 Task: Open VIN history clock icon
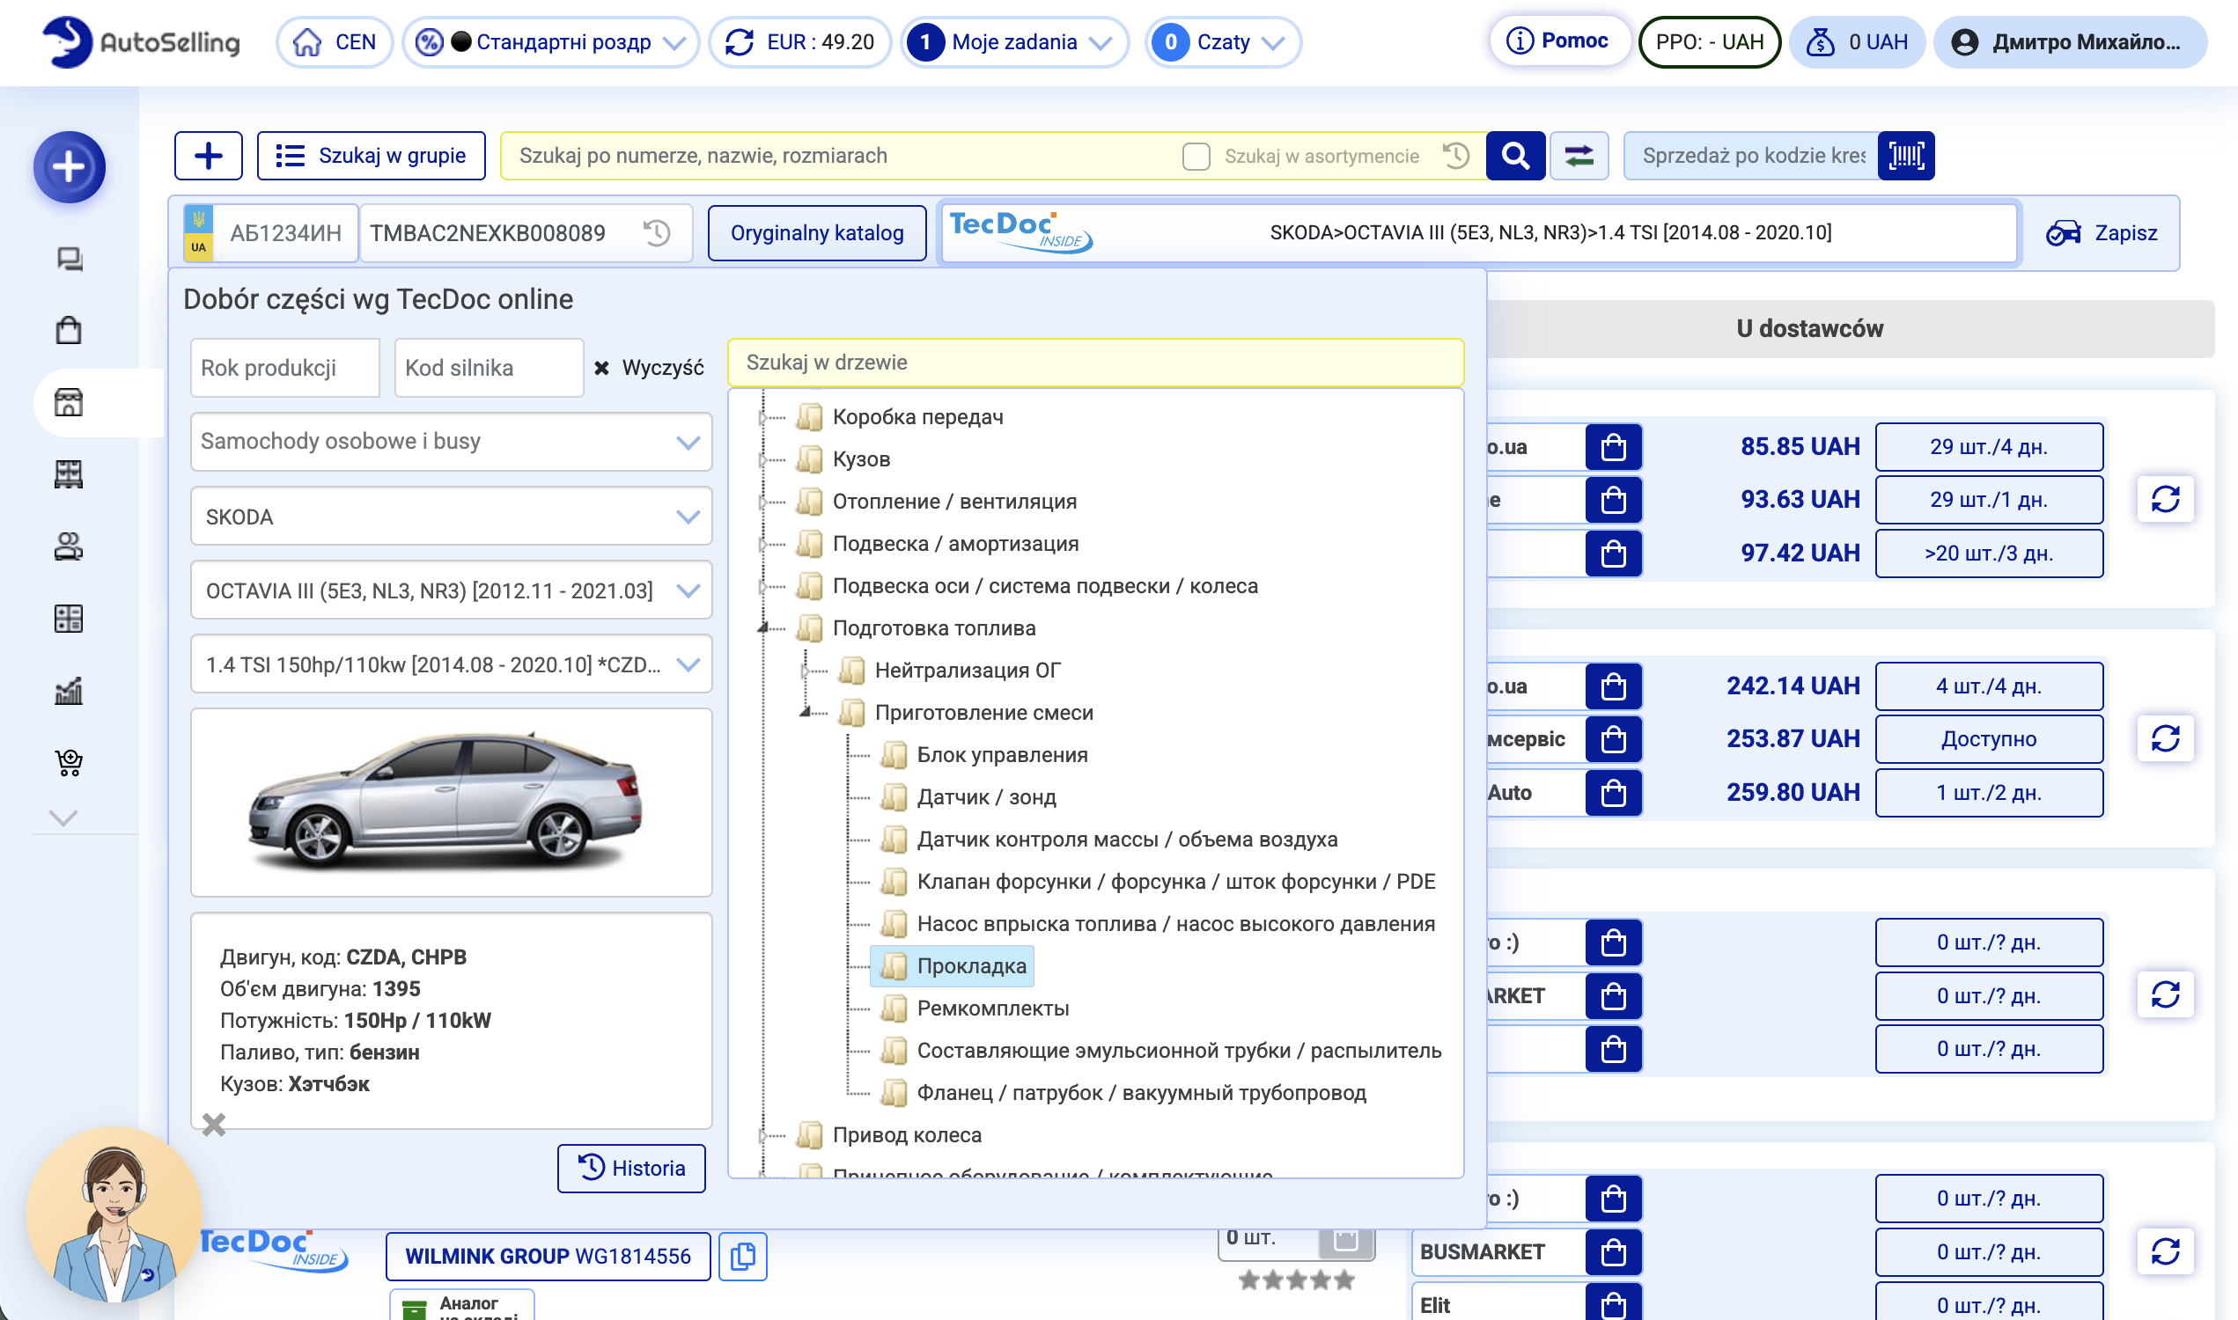pos(657,233)
